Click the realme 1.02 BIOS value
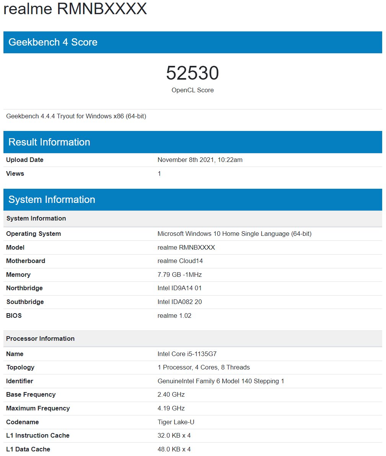The height and width of the screenshot is (456, 386). click(x=174, y=316)
